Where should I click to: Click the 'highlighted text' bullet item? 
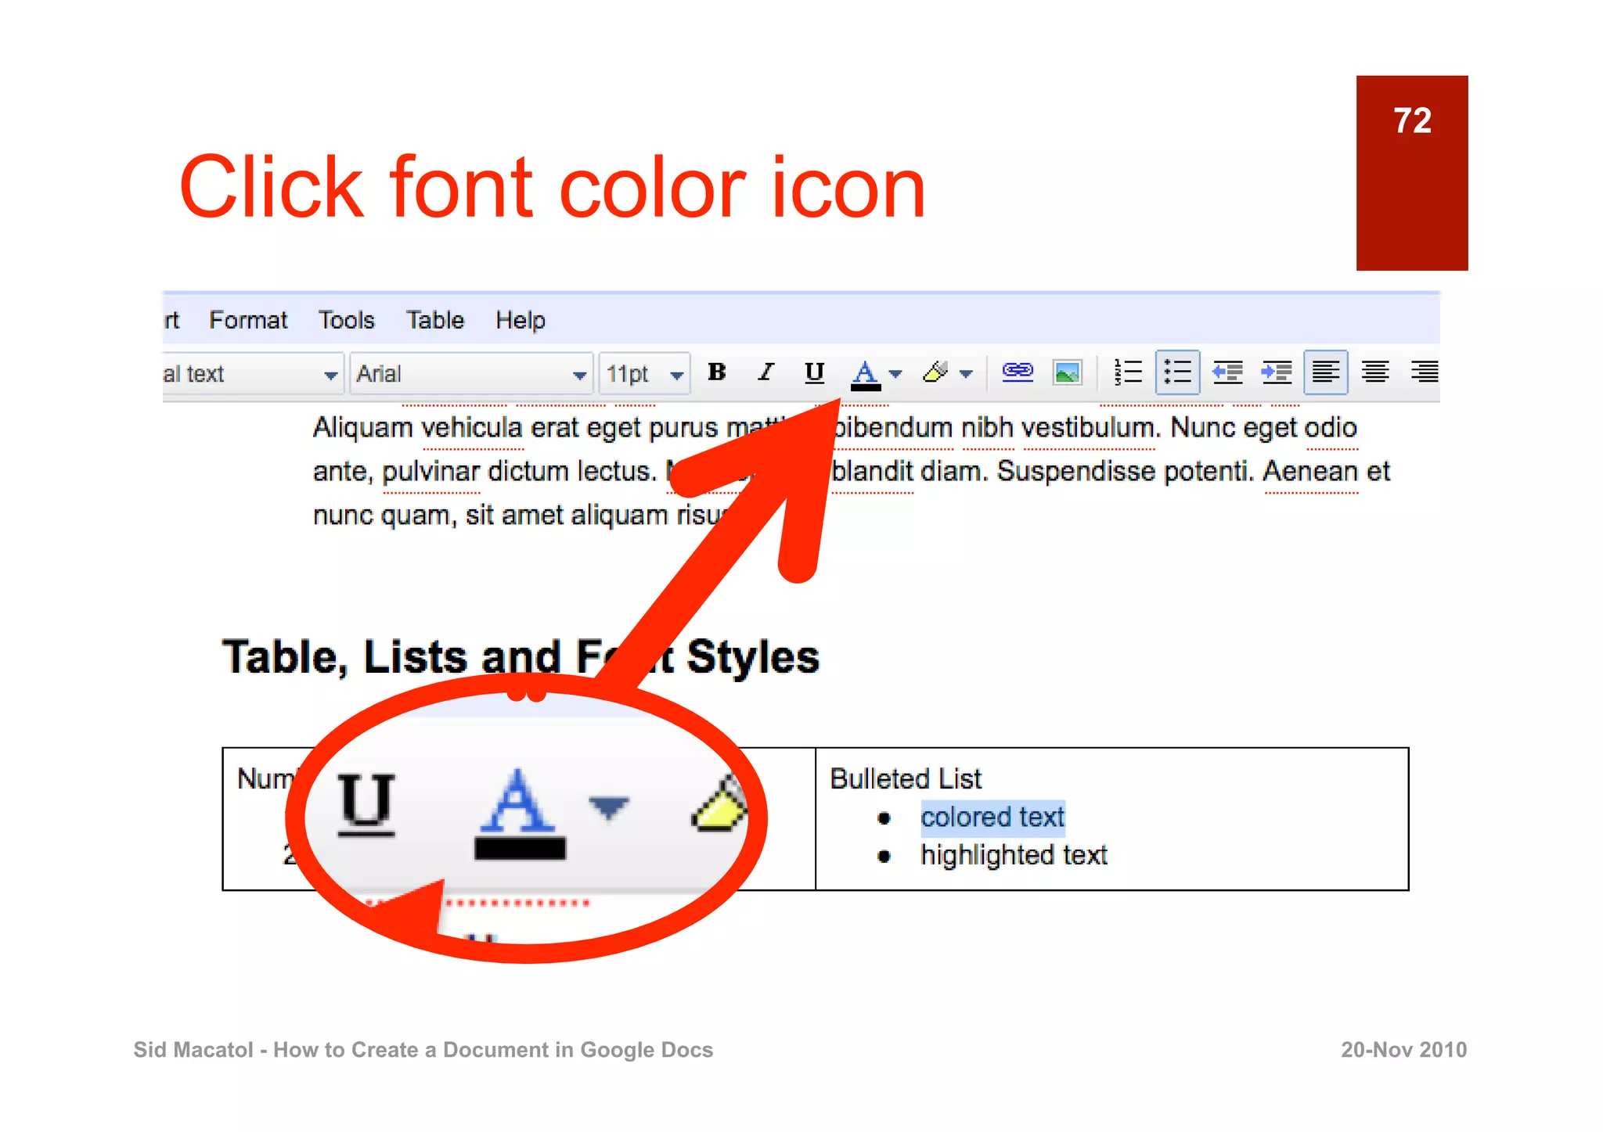[1014, 856]
